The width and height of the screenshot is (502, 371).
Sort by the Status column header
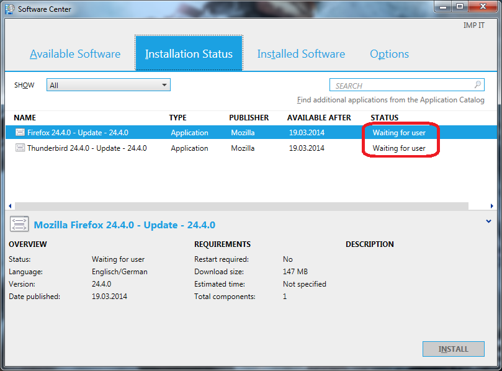385,118
